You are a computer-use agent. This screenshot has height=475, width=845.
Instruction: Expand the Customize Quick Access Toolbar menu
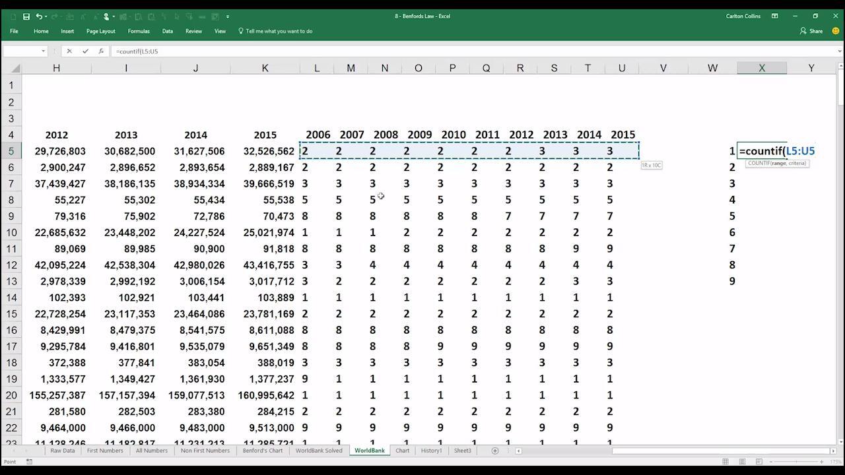click(x=228, y=16)
